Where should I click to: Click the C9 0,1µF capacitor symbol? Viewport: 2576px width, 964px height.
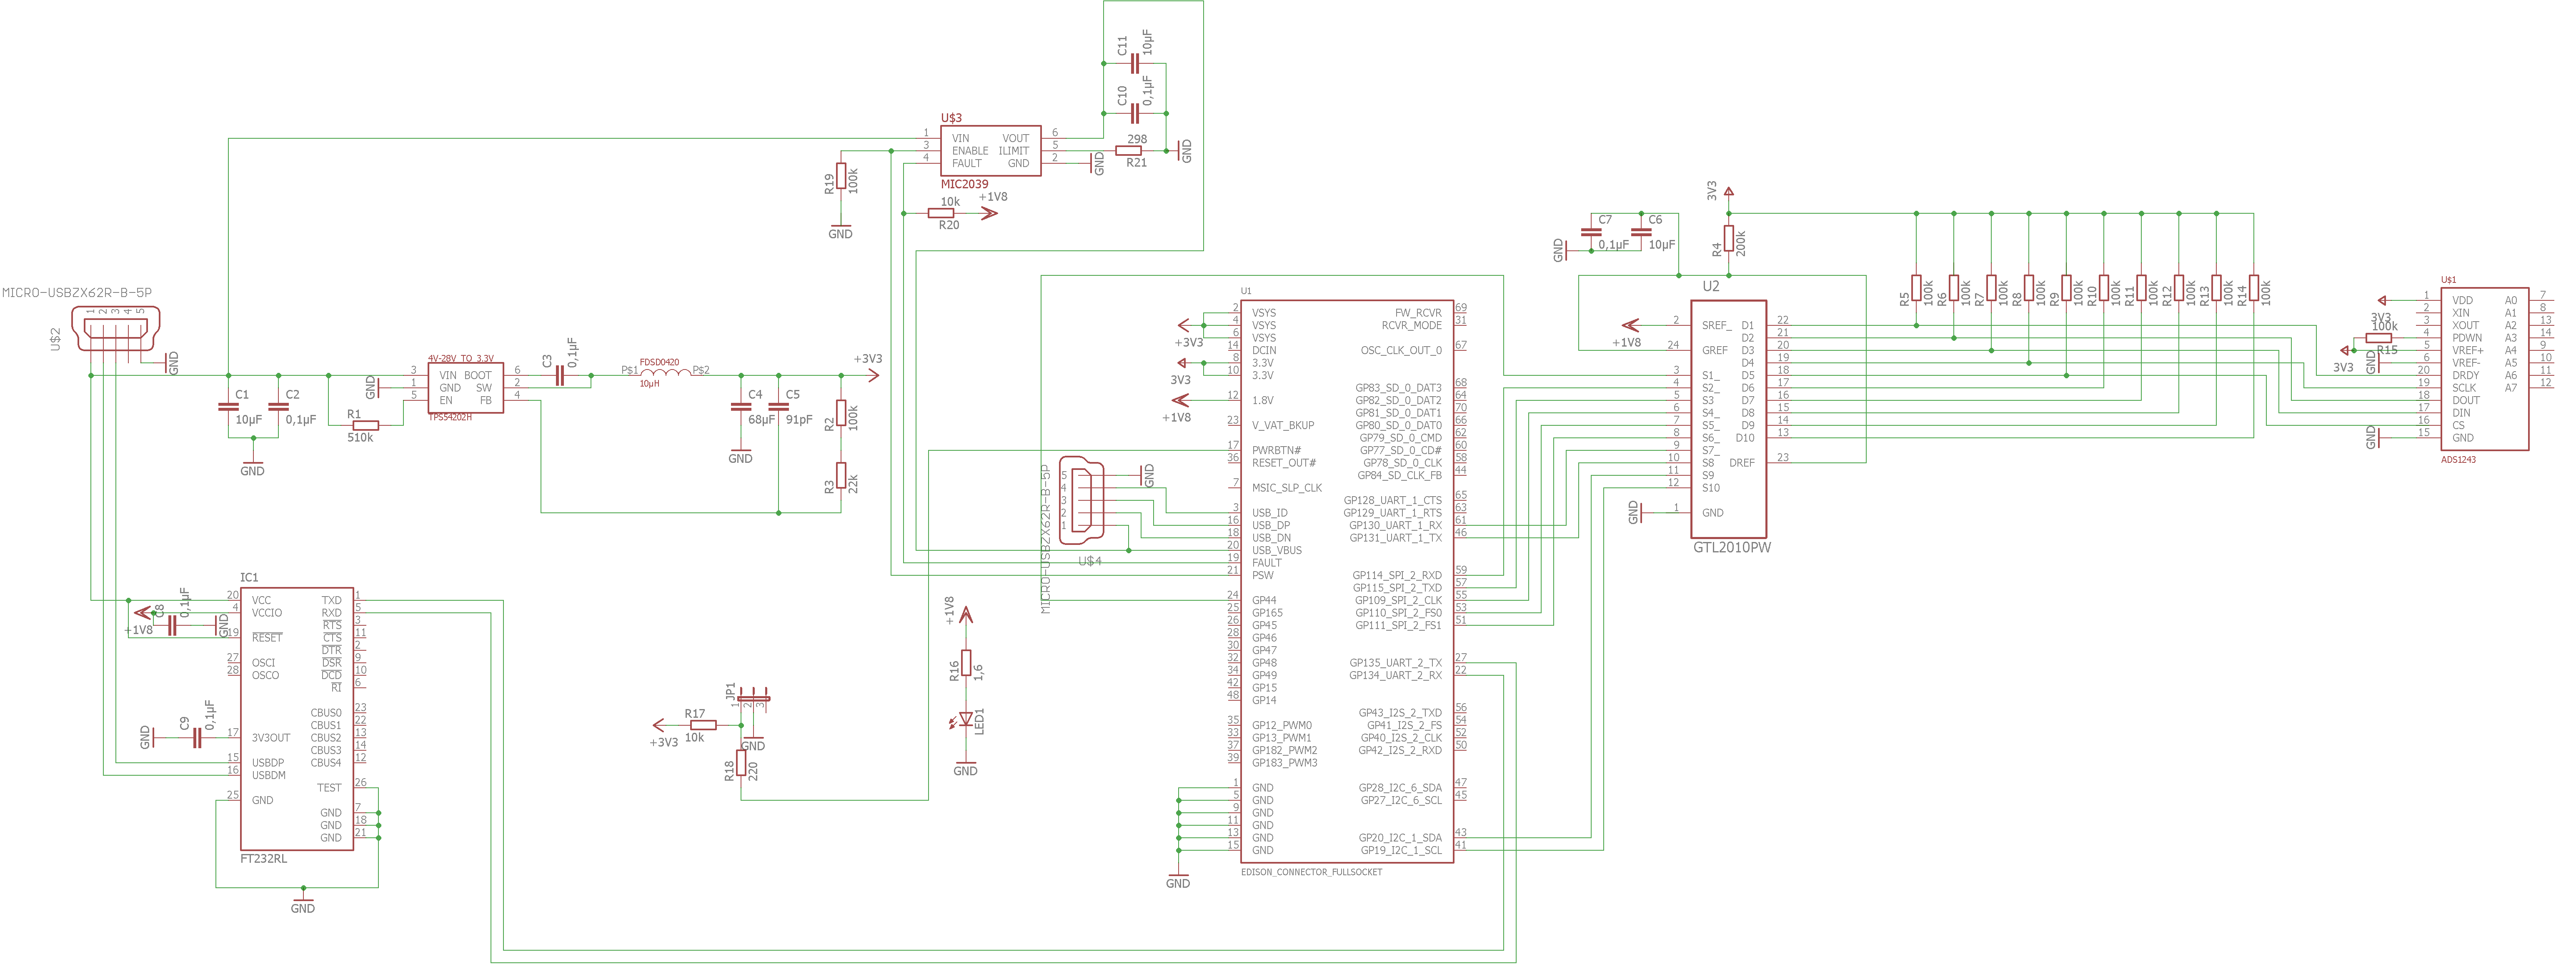[x=197, y=738]
